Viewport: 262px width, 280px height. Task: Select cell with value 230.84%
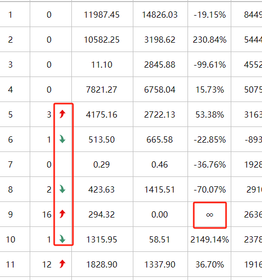click(x=209, y=39)
